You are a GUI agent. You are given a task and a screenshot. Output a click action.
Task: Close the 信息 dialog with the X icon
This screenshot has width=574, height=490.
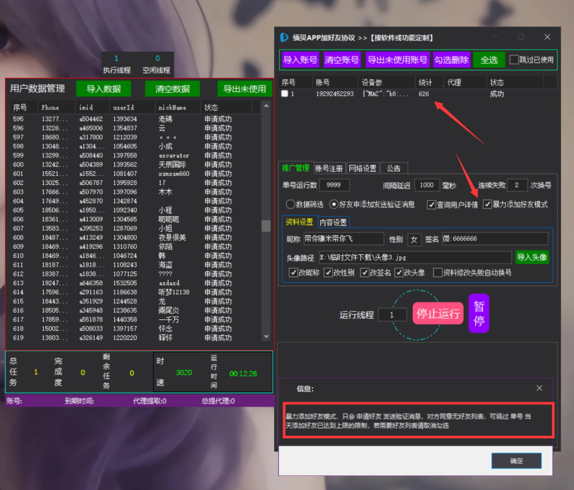(539, 388)
